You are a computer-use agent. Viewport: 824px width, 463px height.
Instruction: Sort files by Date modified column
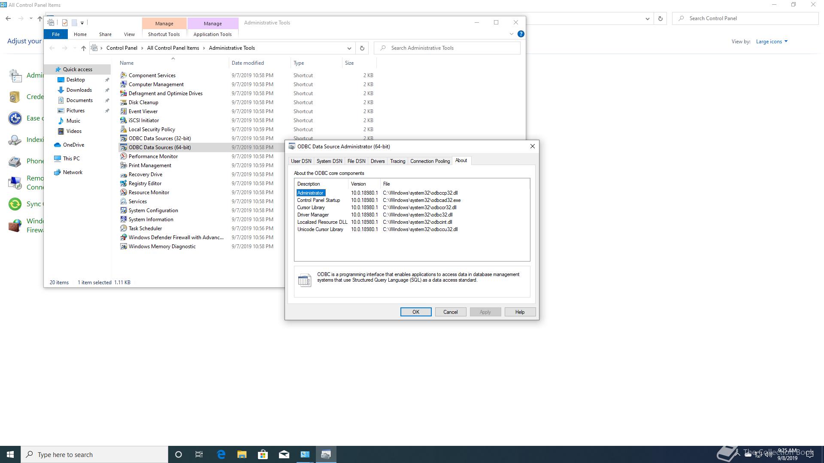[248, 63]
